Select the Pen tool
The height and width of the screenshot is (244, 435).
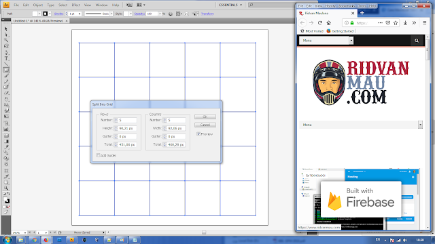(x=6, y=53)
